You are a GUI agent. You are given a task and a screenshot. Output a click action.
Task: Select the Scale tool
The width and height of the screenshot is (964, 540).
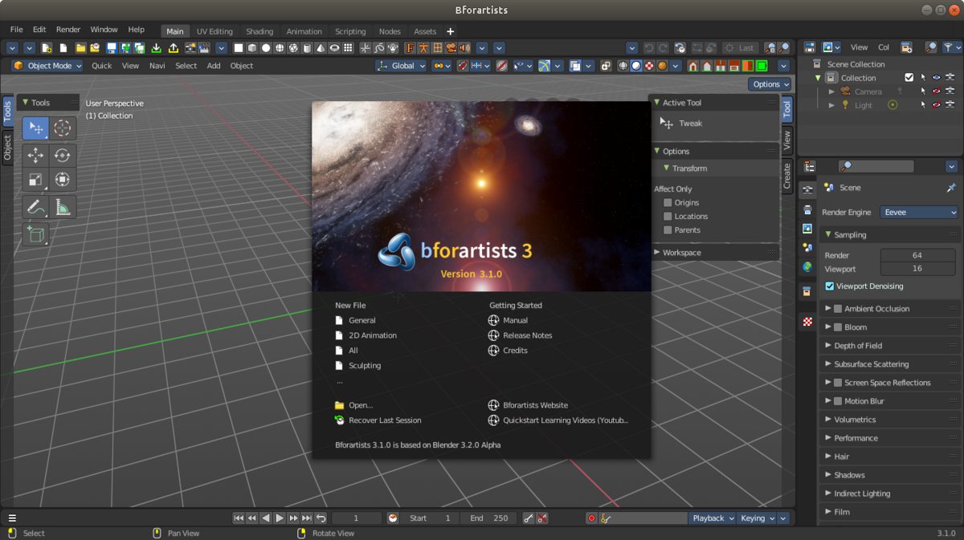pyautogui.click(x=35, y=181)
